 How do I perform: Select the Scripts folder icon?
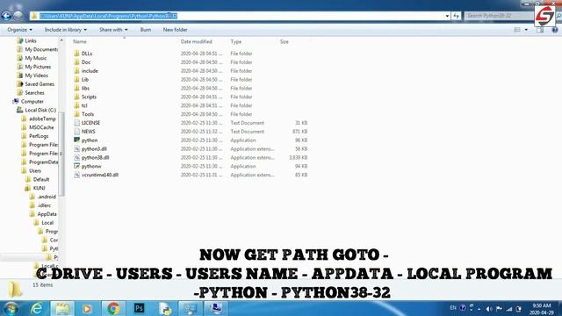point(76,97)
